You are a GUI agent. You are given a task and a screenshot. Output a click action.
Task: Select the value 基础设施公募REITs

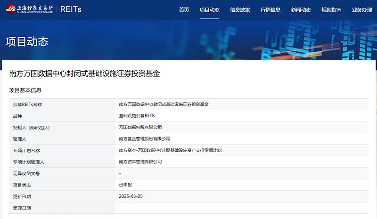[137, 116]
